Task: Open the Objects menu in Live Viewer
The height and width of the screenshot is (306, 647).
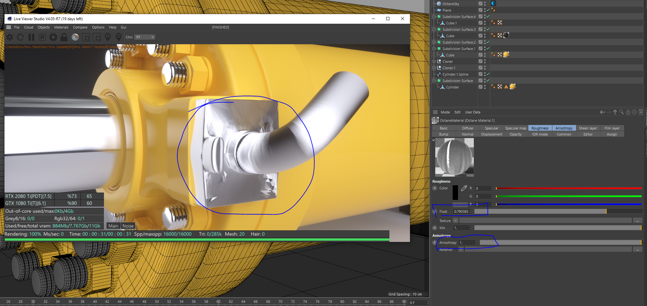Action: pyautogui.click(x=44, y=27)
